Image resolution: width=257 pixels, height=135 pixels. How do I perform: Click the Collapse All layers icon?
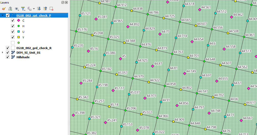(45, 9)
